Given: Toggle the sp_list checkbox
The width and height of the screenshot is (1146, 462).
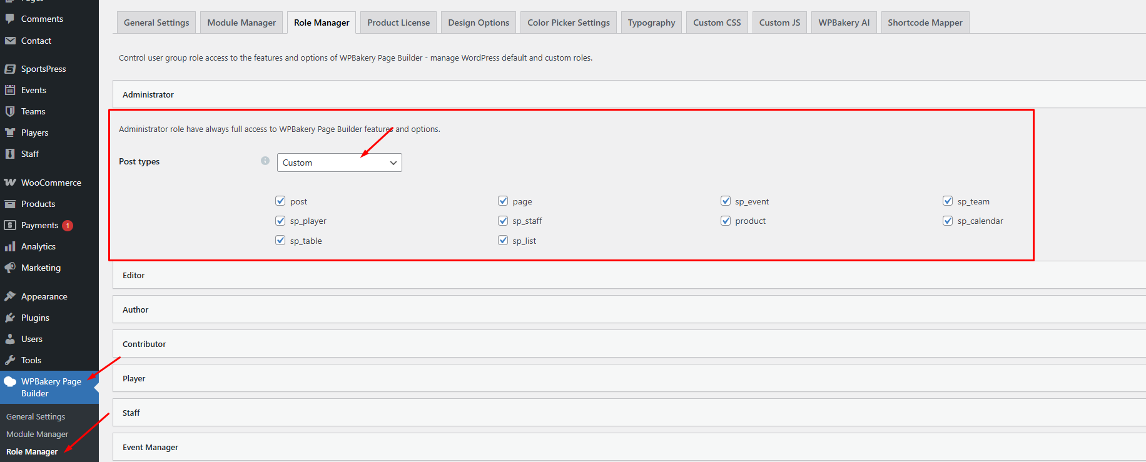Looking at the screenshot, I should (503, 240).
